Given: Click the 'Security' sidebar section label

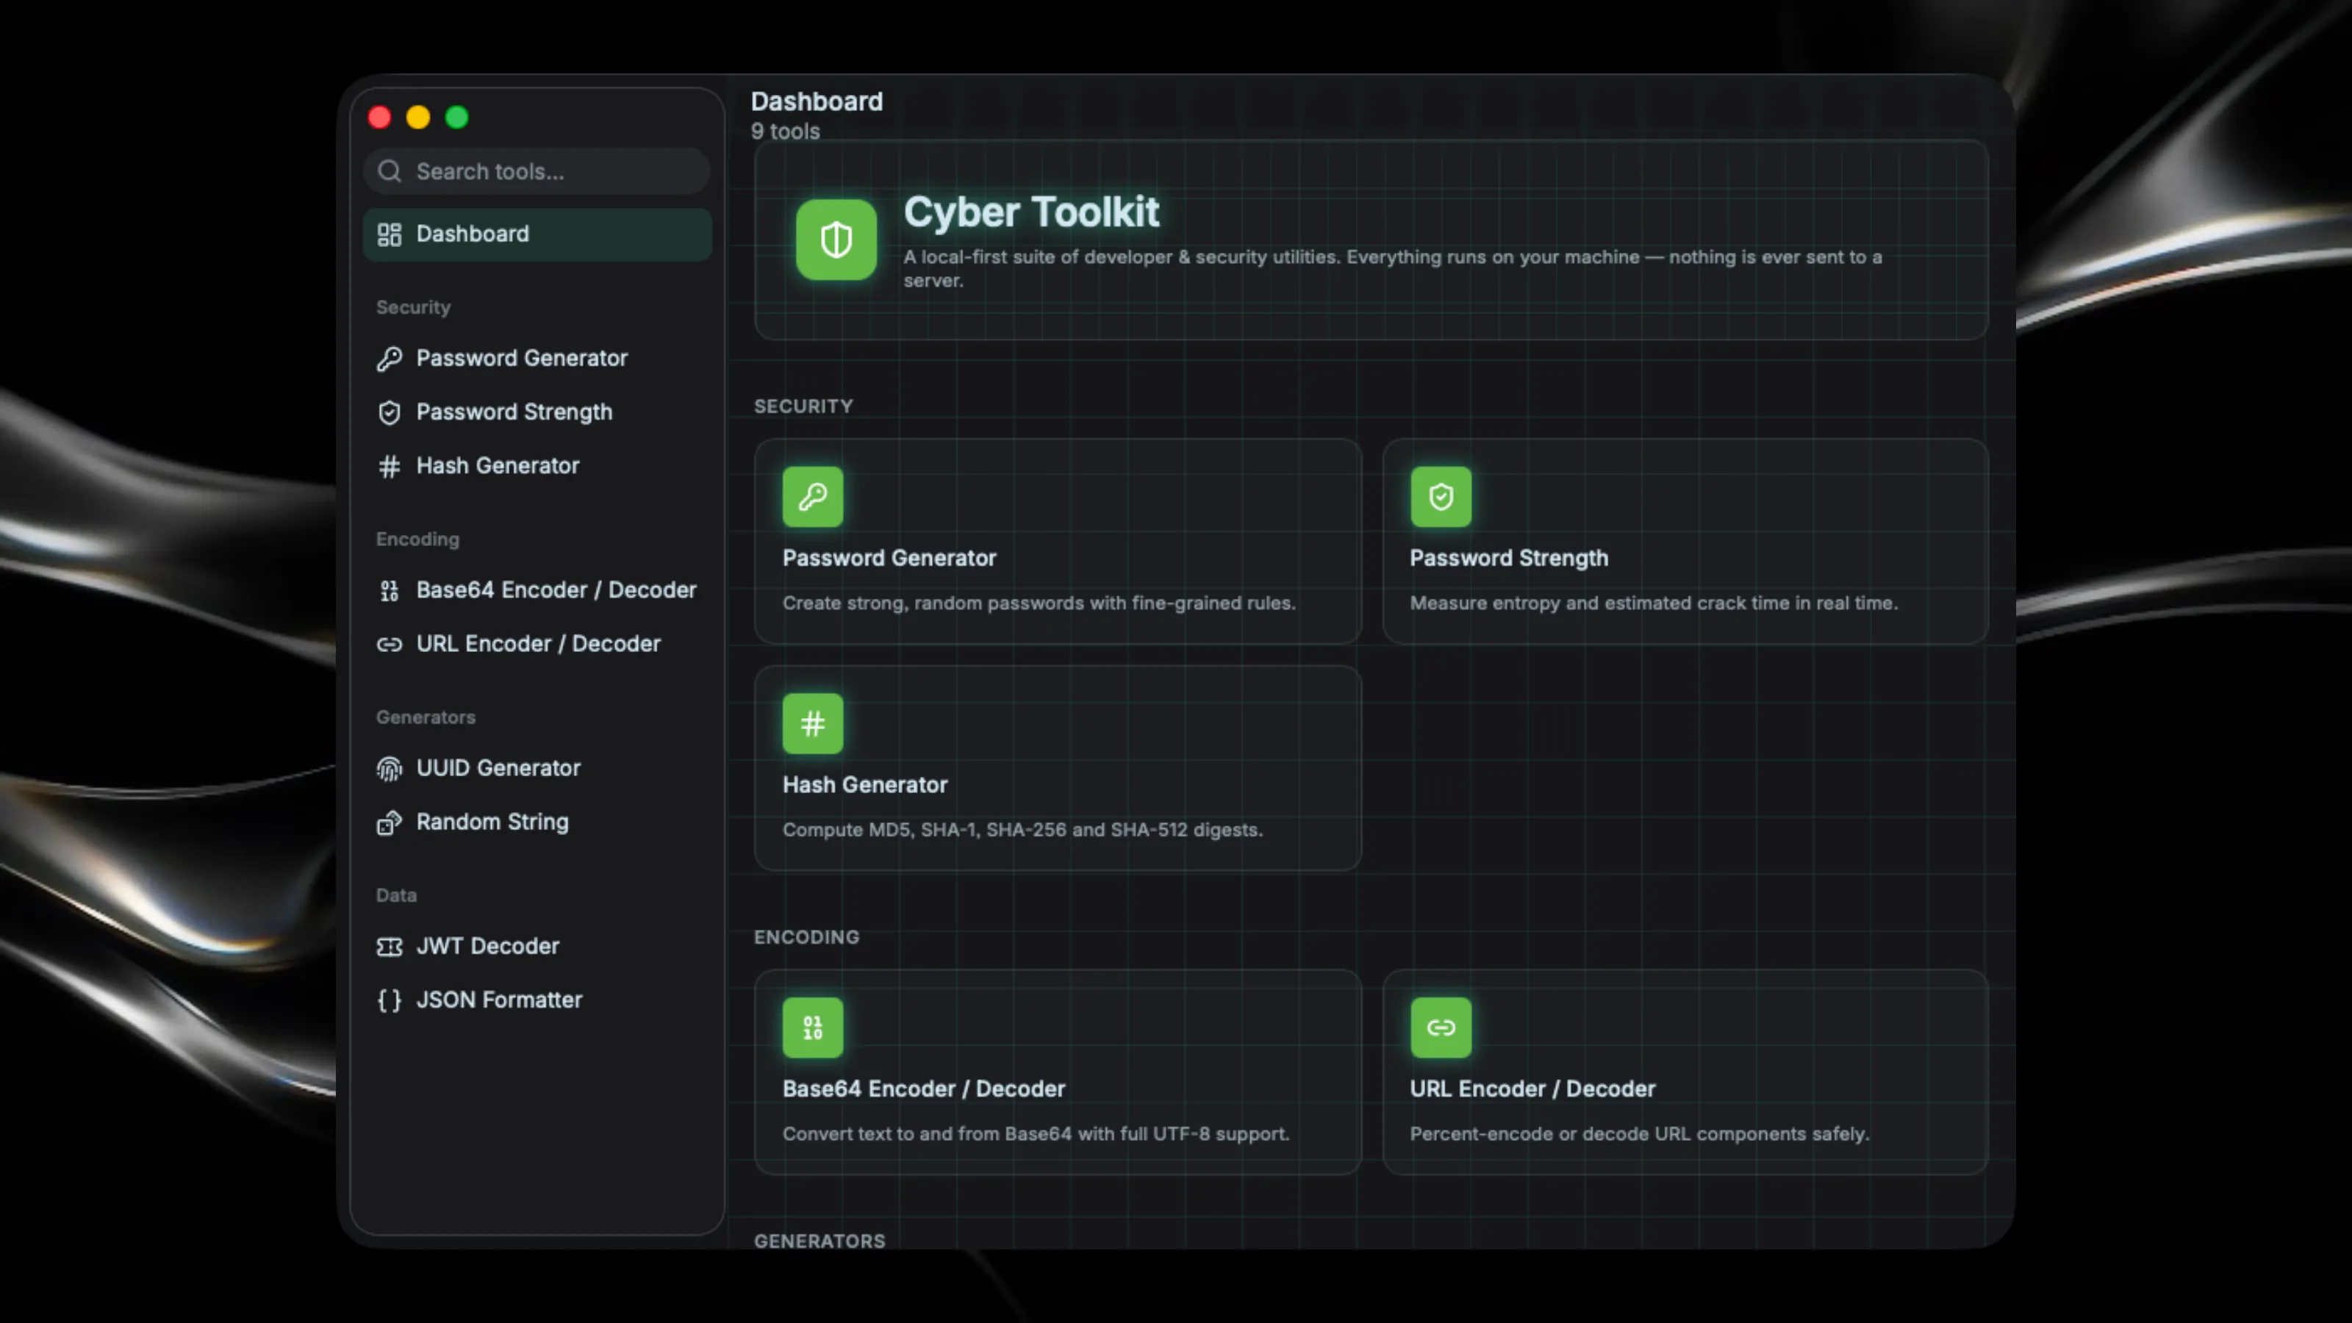Looking at the screenshot, I should click(x=414, y=308).
